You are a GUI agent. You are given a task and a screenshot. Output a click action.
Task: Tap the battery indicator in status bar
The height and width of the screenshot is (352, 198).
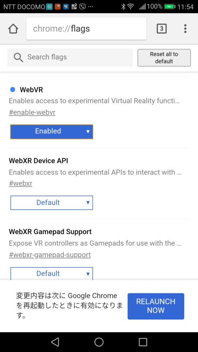(170, 7)
